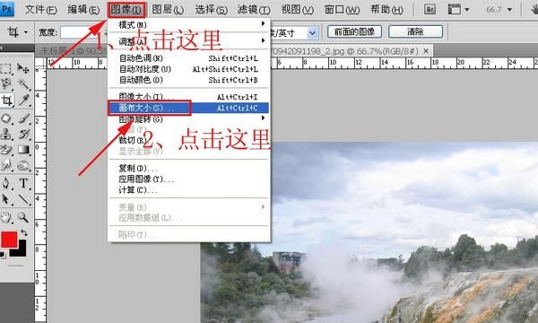Image resolution: width=538 pixels, height=323 pixels.
Task: Open the 选择(S) menu
Action: point(211,10)
